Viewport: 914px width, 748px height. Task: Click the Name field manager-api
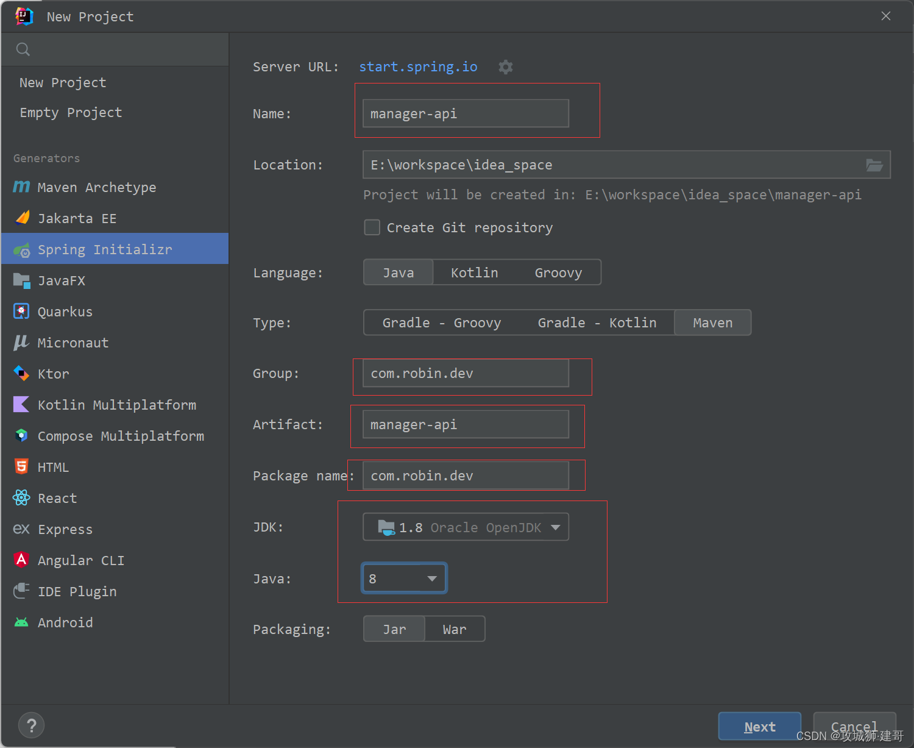tap(466, 114)
